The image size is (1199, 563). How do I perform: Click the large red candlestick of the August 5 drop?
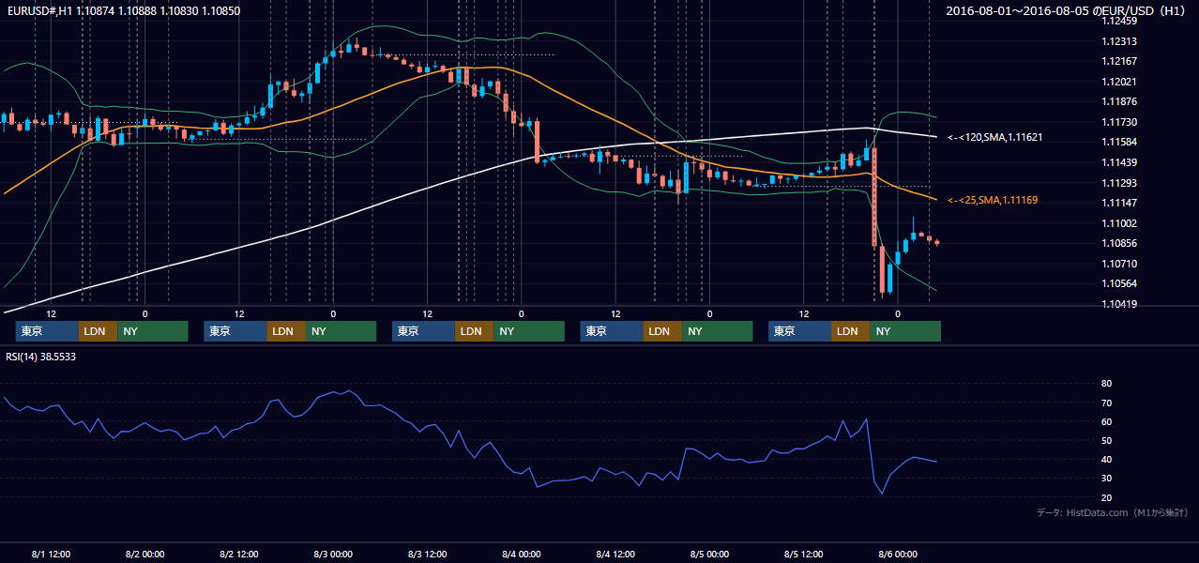874,196
